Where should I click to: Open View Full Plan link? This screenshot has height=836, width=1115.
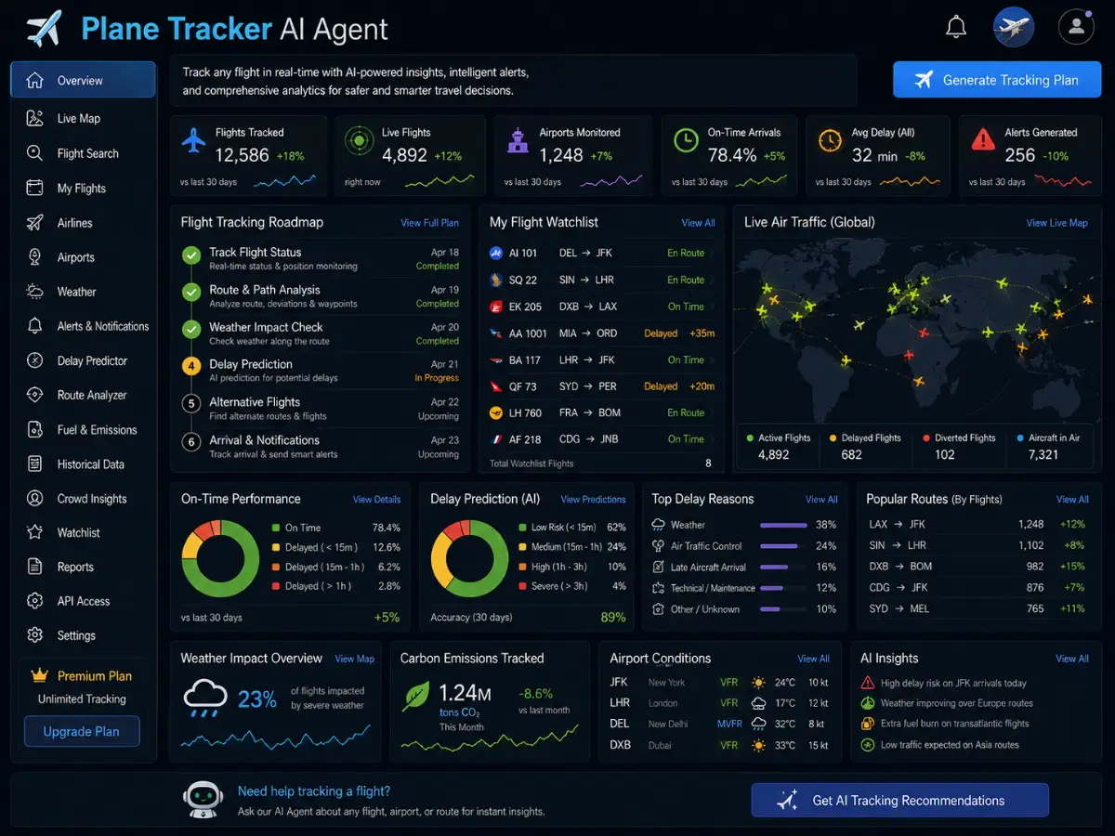click(x=429, y=223)
